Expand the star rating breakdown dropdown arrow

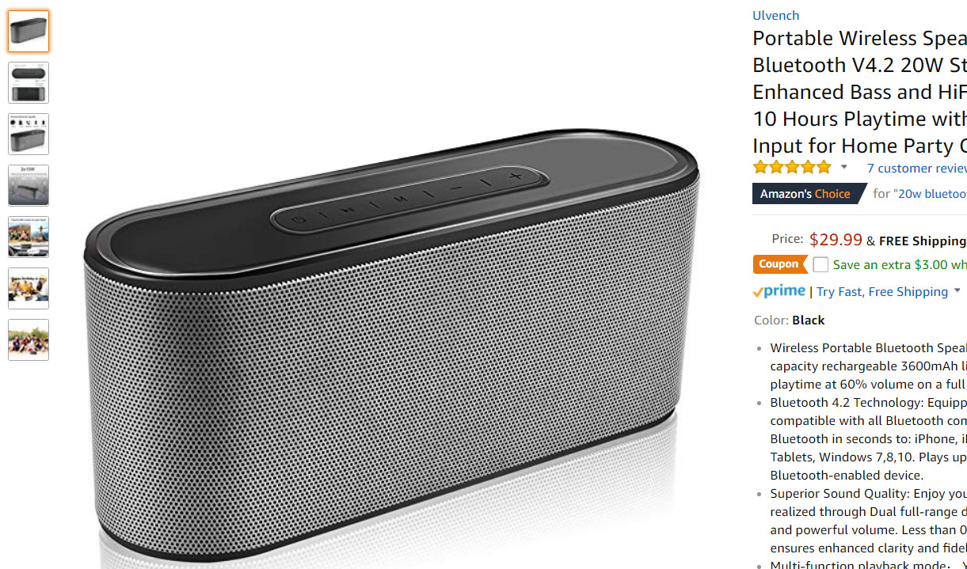pyautogui.click(x=844, y=168)
